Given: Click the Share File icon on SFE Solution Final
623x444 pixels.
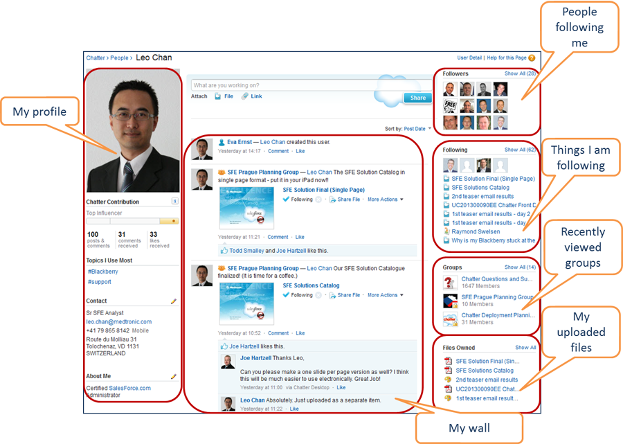Looking at the screenshot, I should pos(332,199).
